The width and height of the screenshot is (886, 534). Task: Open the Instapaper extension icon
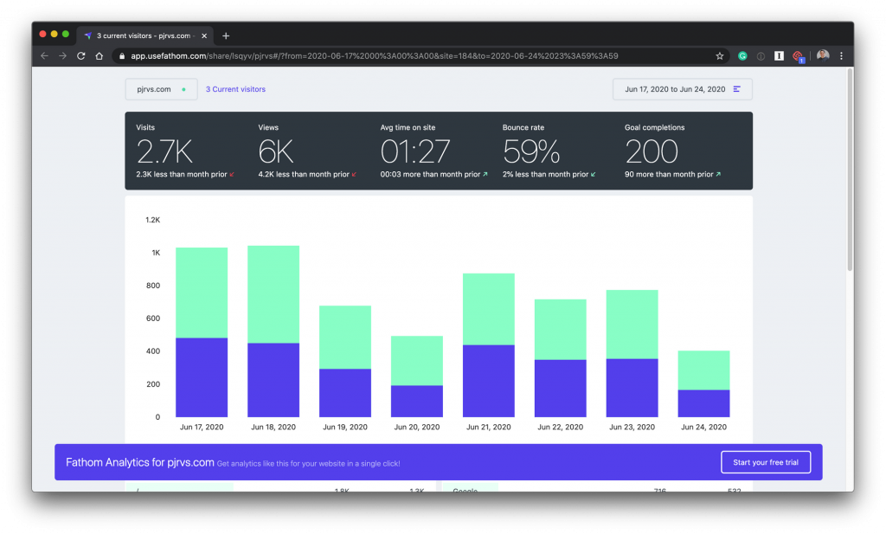pos(778,55)
